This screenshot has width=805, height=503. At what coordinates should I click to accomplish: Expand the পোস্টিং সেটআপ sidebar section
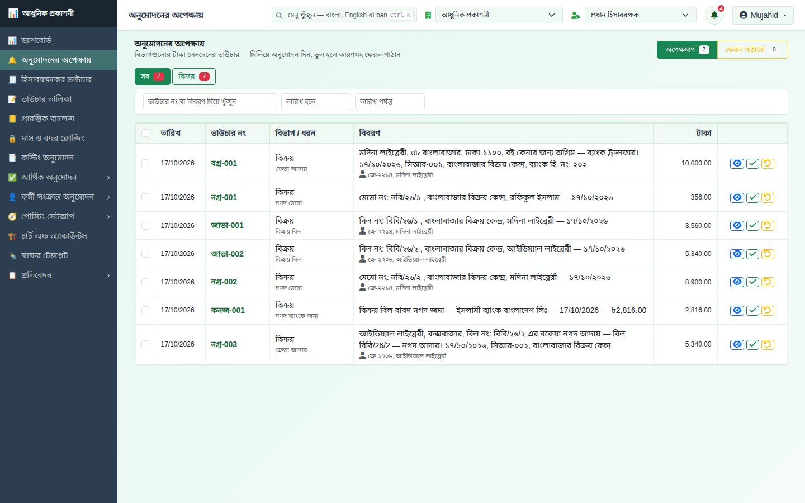[x=59, y=216]
